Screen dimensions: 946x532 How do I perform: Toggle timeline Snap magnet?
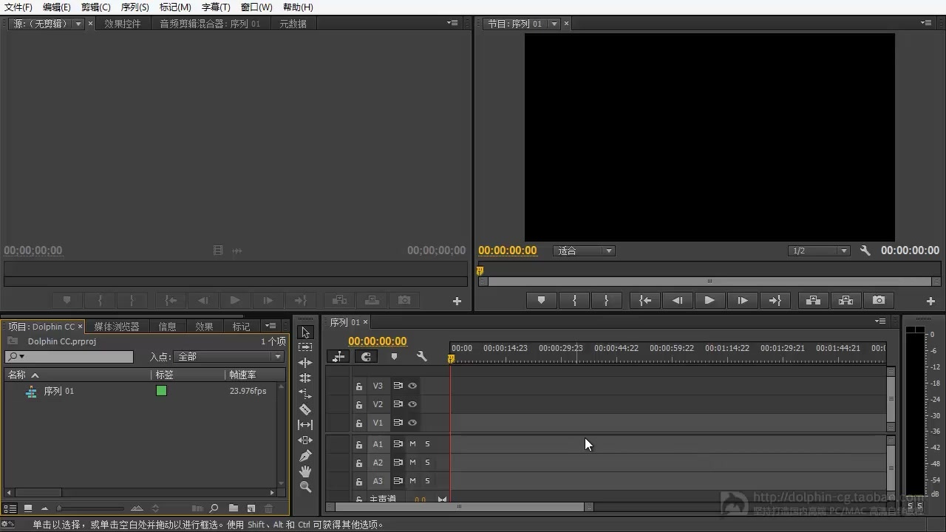pyautogui.click(x=365, y=357)
